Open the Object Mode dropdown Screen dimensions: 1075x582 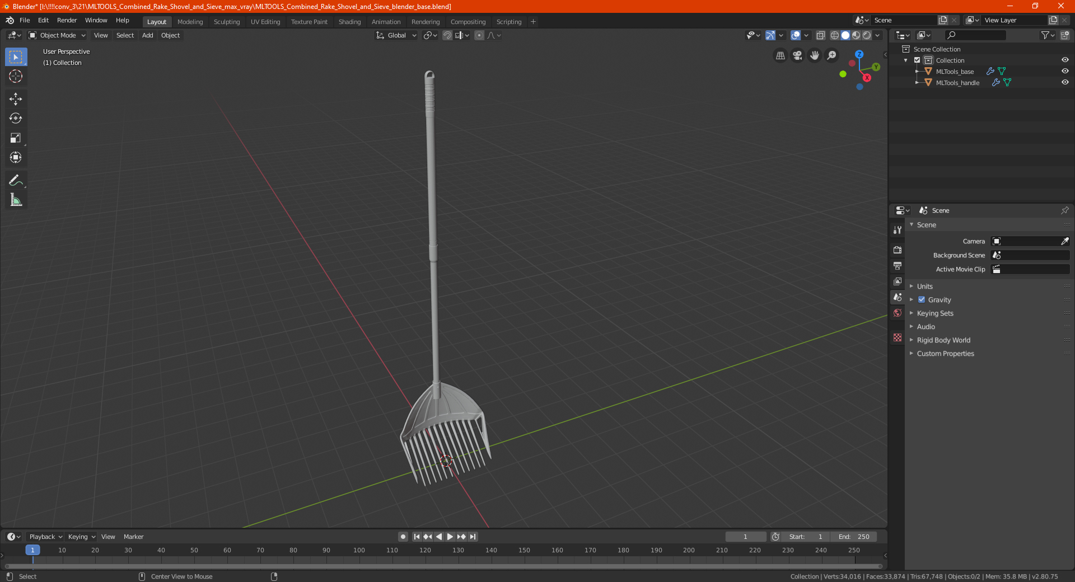[x=57, y=35]
